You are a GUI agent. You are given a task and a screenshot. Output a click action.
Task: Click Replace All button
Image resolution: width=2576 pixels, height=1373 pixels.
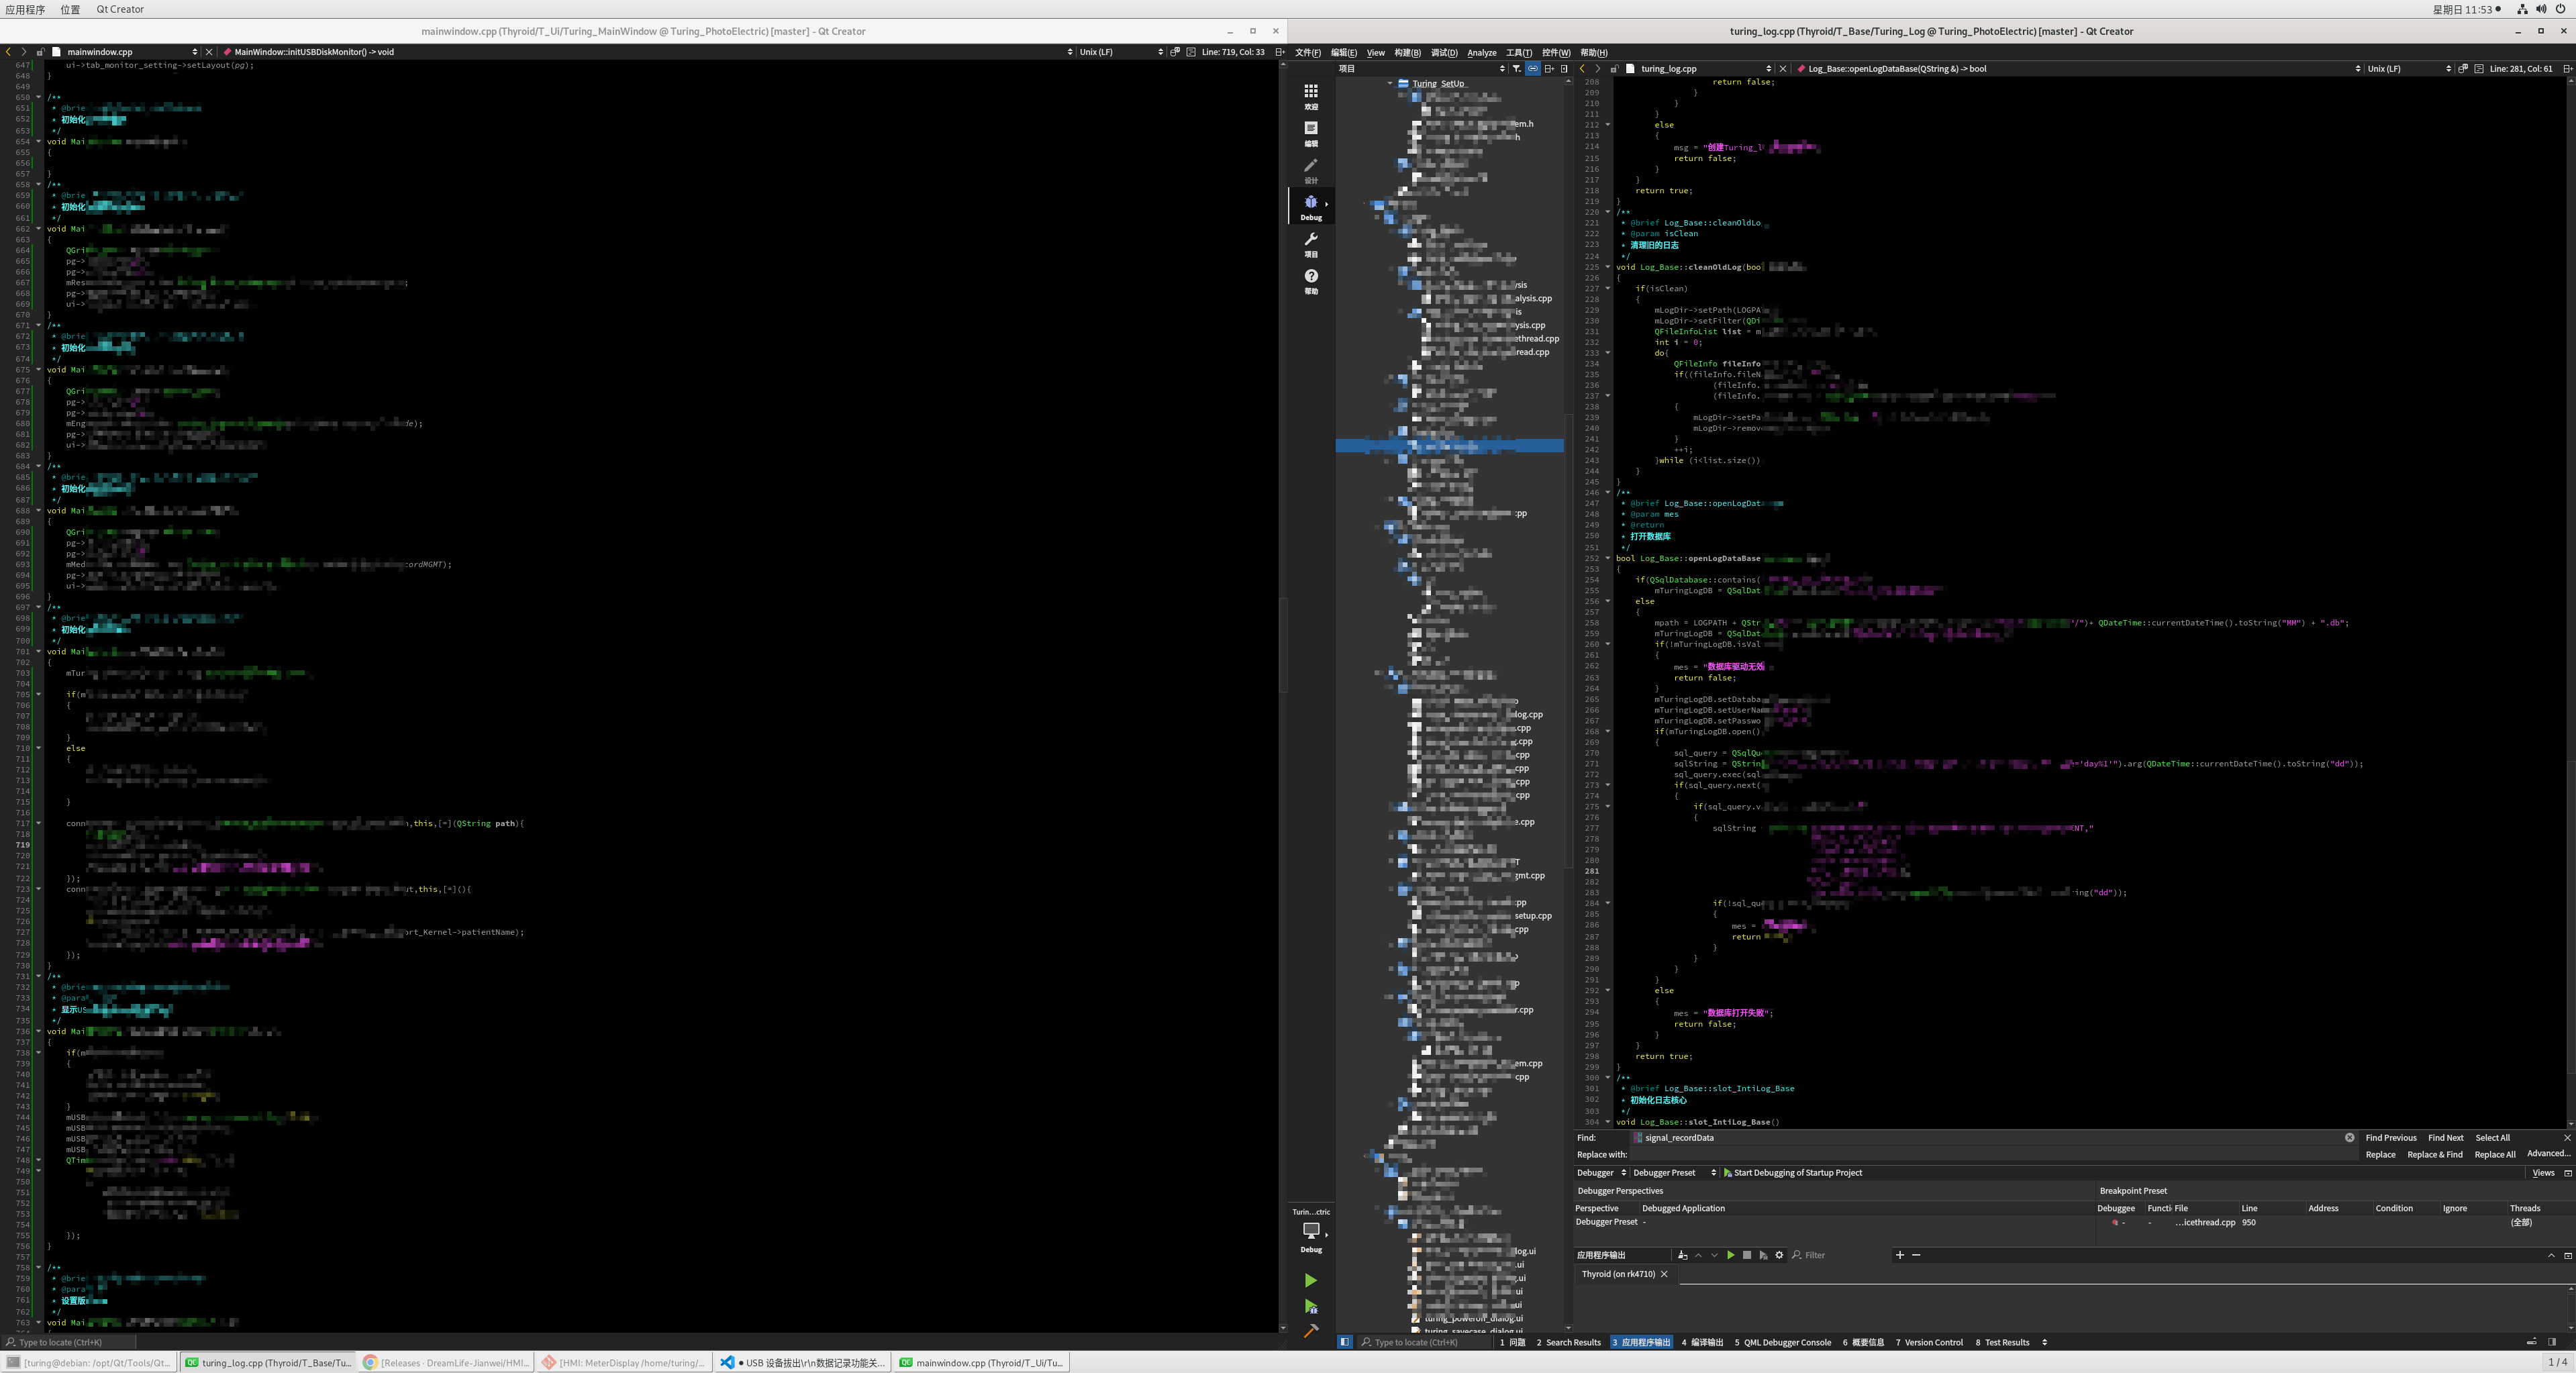pyautogui.click(x=2494, y=1154)
